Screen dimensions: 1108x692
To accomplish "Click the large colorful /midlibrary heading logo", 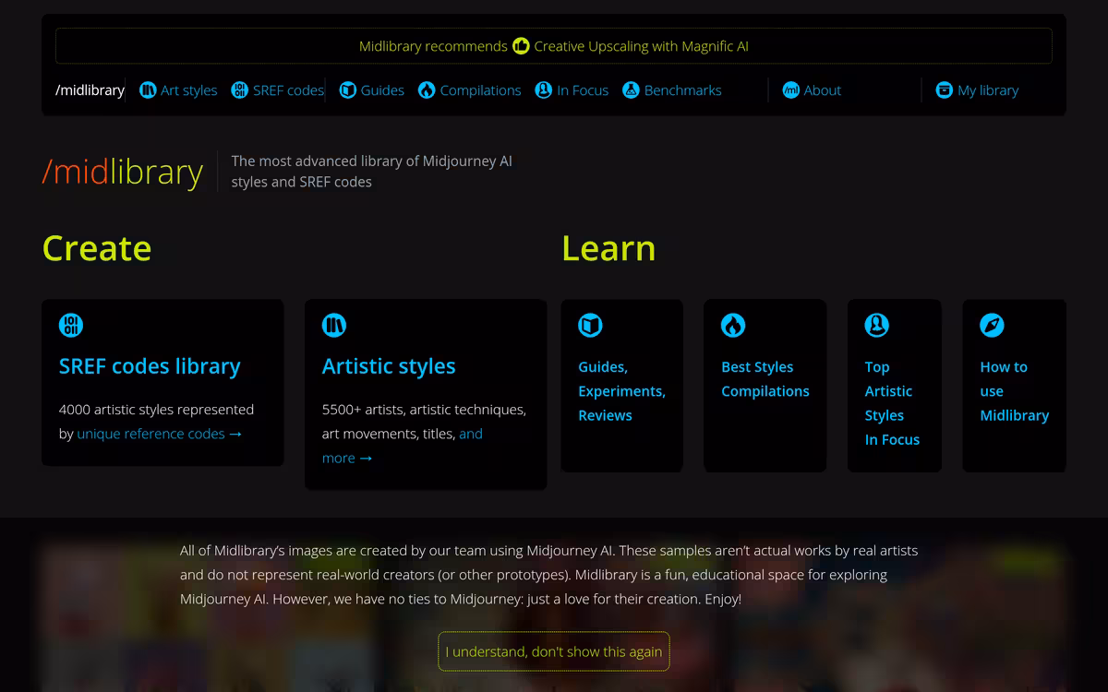I will (x=123, y=173).
